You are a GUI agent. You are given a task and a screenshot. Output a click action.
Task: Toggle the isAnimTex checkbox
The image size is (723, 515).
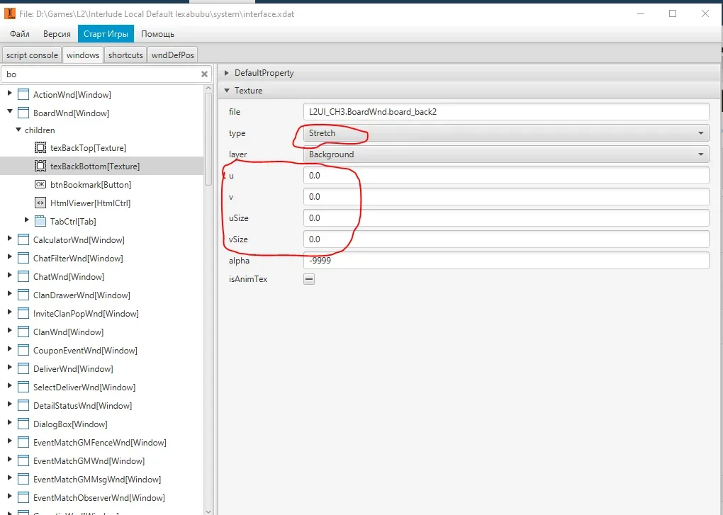(x=309, y=279)
